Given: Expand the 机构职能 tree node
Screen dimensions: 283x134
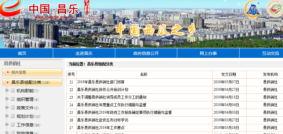Looking at the screenshot, I should tap(7, 91).
